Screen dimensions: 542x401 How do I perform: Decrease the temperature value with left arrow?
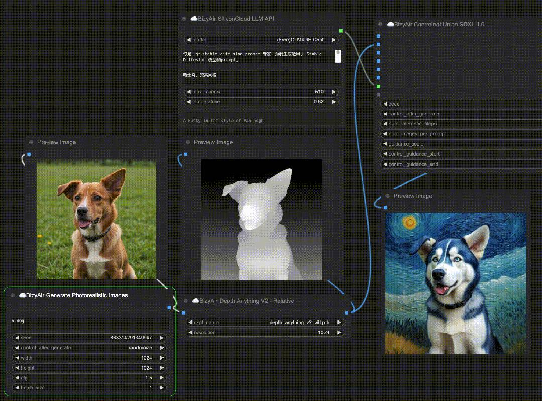coord(189,102)
